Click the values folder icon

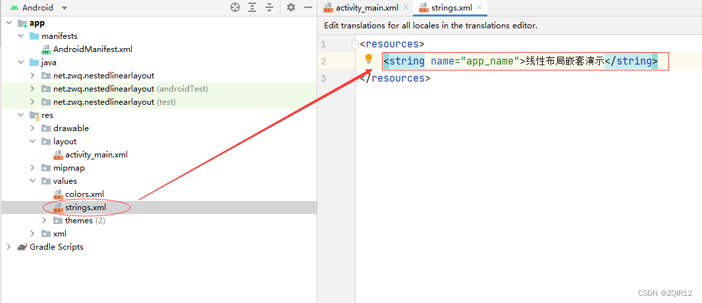pos(46,181)
